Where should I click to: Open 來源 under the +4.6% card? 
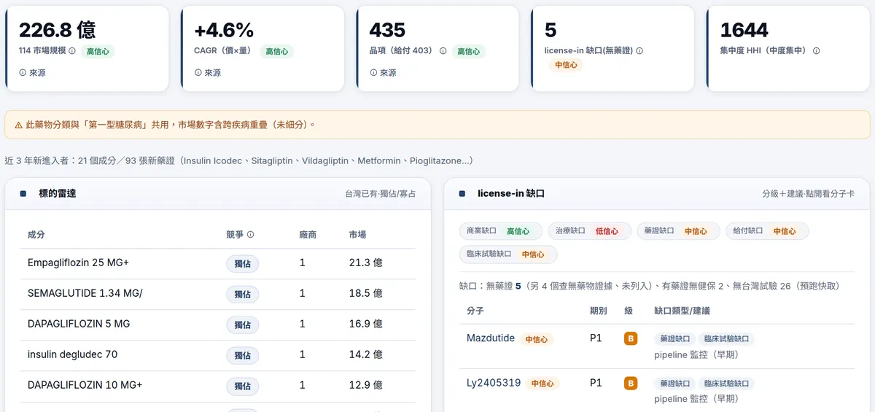point(208,73)
